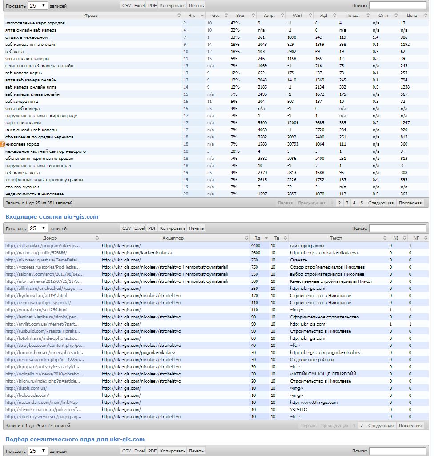The image size is (434, 456).
Task: Go to page 2 of the incoming links table
Action: point(362,425)
